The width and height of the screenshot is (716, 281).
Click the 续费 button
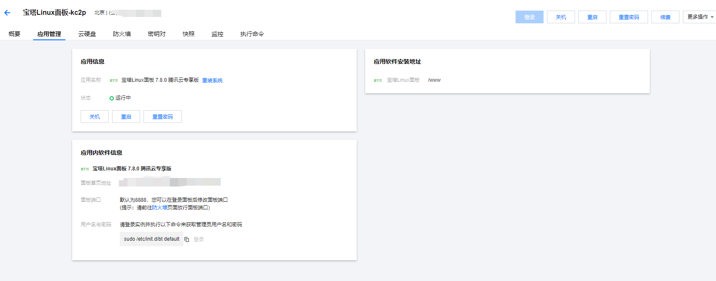(665, 17)
